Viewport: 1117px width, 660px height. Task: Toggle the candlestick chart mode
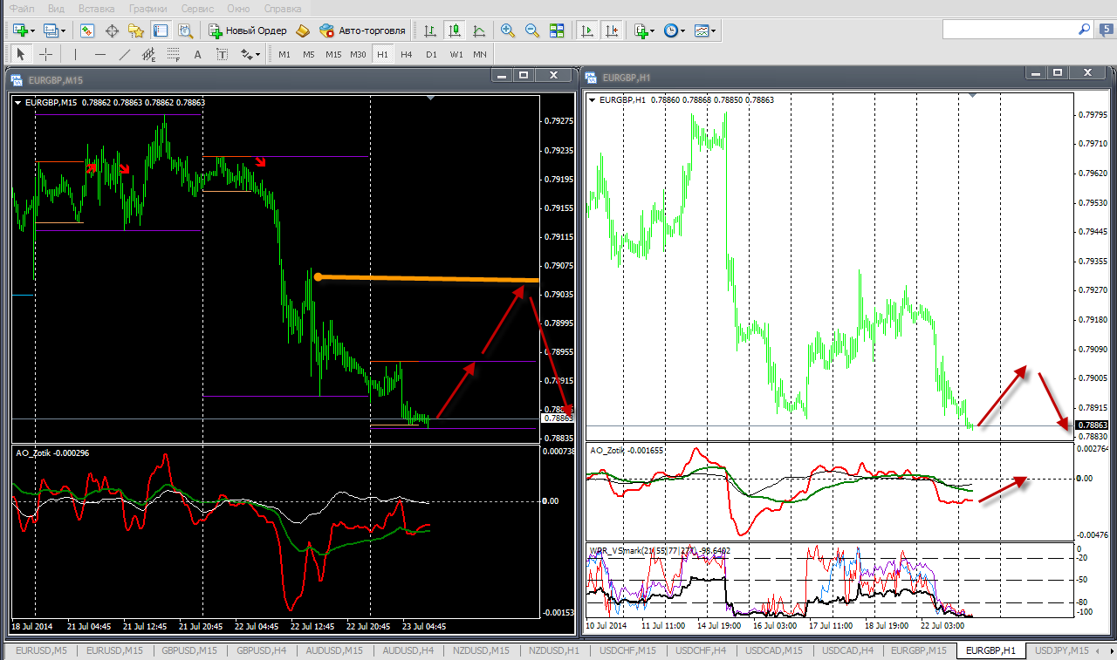click(x=454, y=31)
